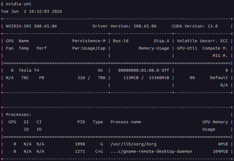Click PID '1271'
This screenshot has width=234, height=161.
pyautogui.click(x=80, y=152)
